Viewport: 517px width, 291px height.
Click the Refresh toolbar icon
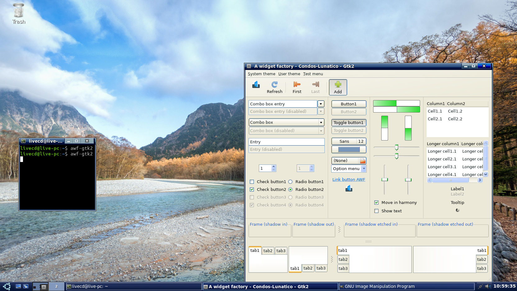pos(275,84)
